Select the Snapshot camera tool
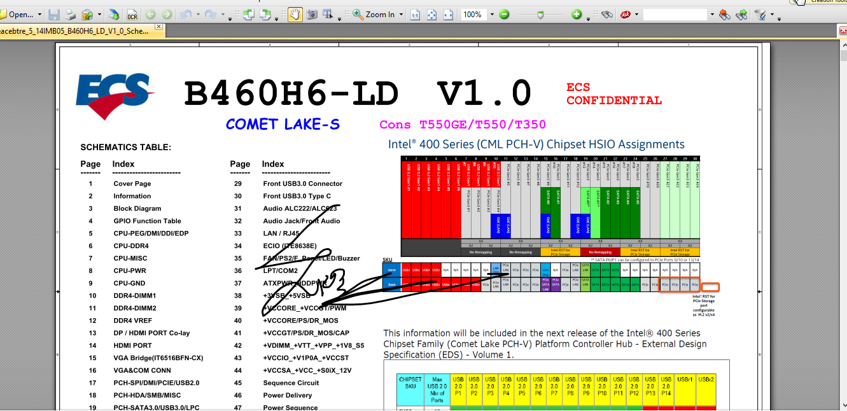This screenshot has width=847, height=411. (x=312, y=15)
